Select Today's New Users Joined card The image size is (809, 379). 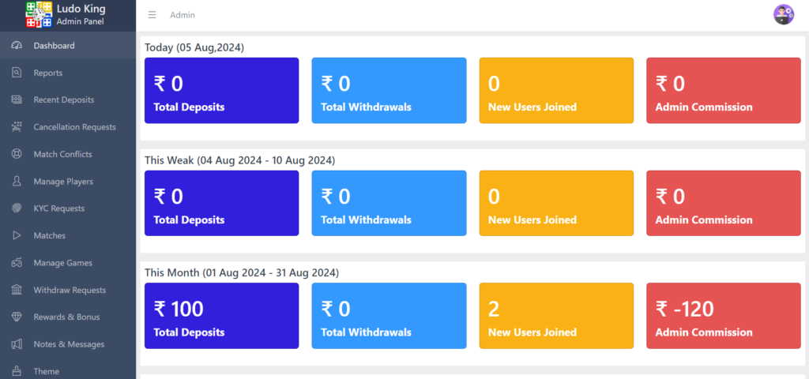[x=556, y=90]
